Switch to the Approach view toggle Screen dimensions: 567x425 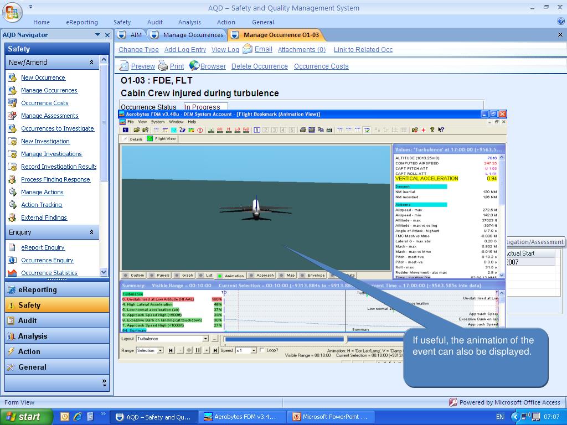coord(262,276)
